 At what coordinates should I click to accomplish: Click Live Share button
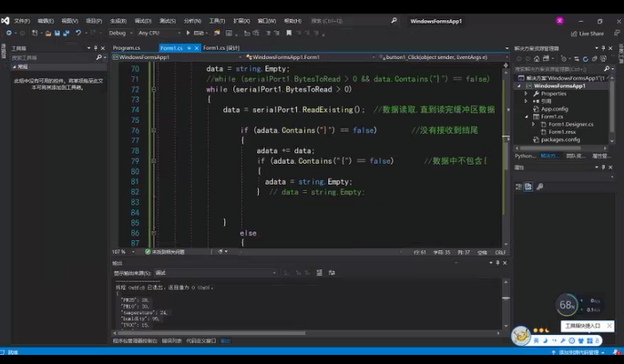[588, 34]
